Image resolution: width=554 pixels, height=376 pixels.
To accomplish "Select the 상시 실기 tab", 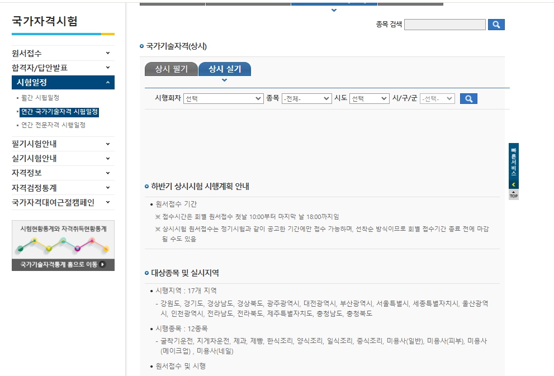I will [x=225, y=69].
